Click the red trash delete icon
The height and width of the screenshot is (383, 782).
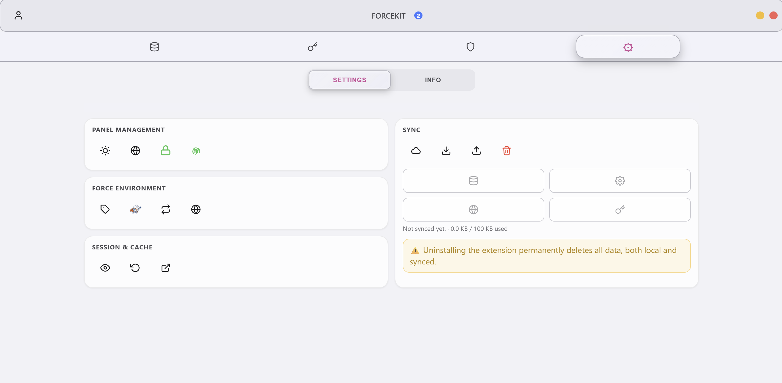coord(506,151)
